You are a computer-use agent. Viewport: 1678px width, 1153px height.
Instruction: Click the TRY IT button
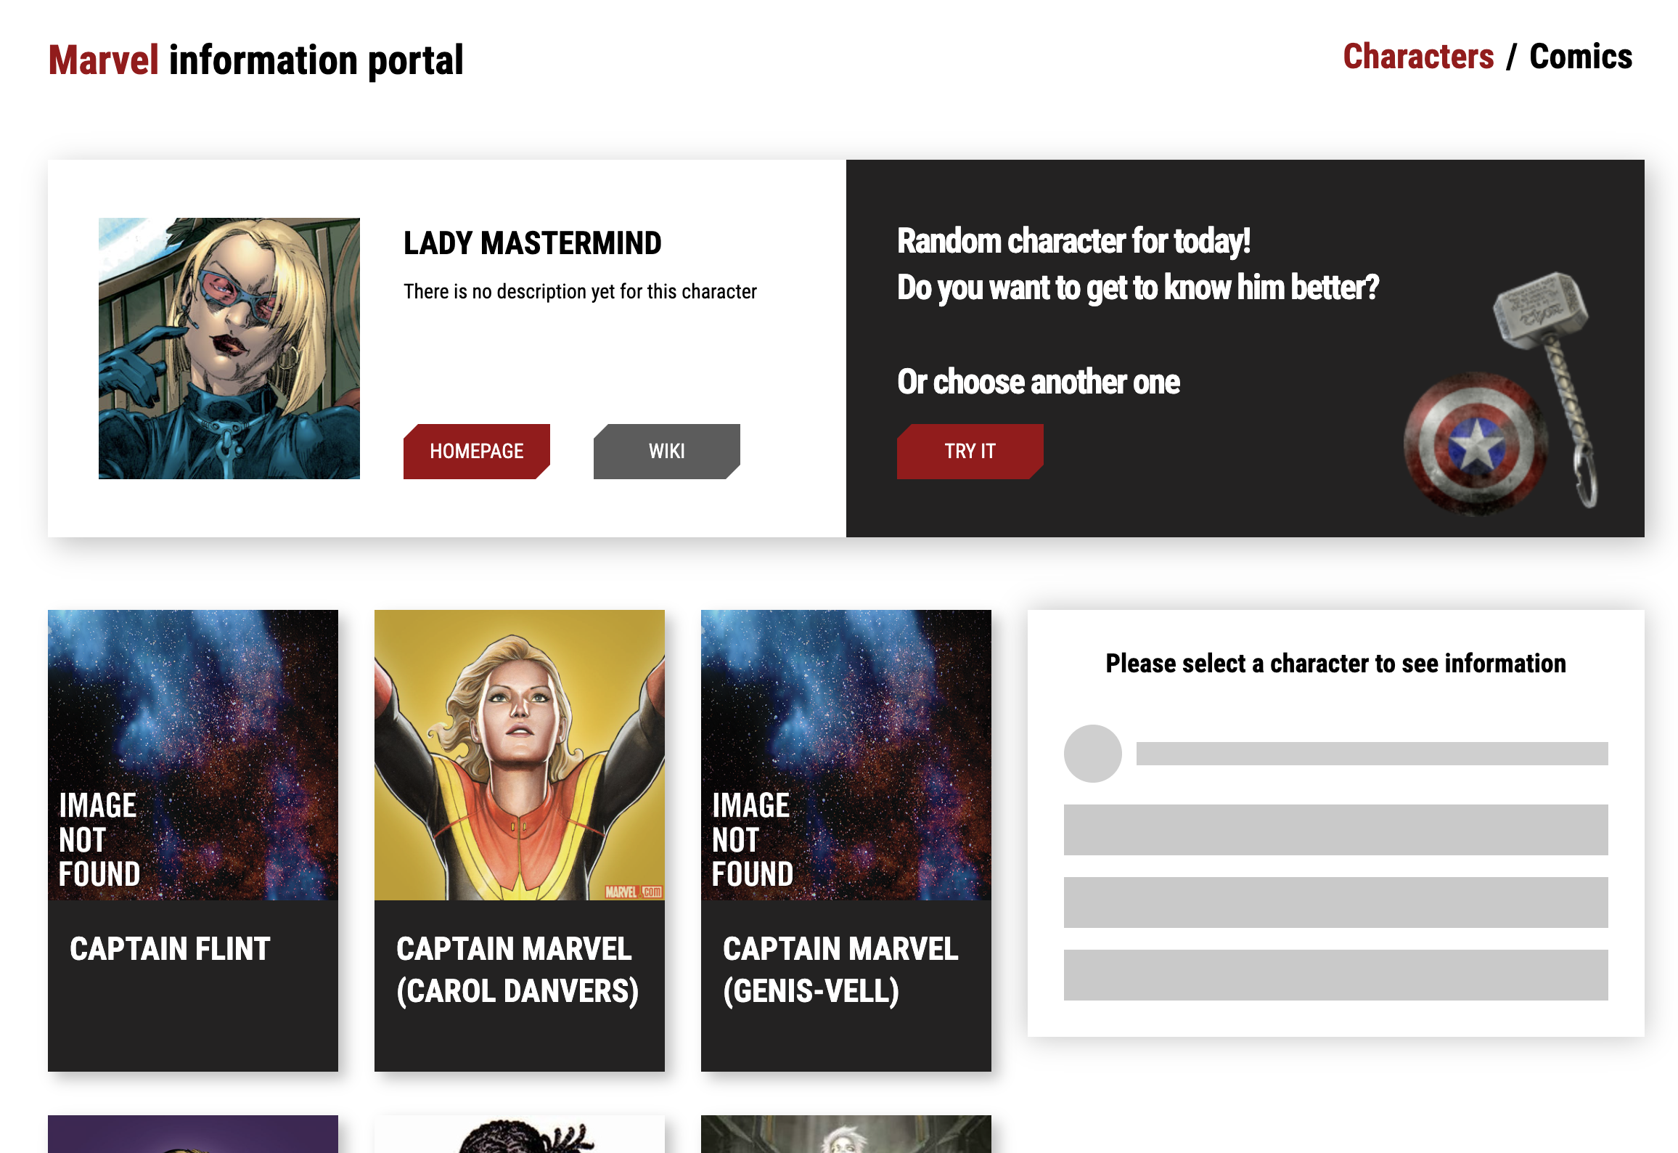tap(970, 451)
